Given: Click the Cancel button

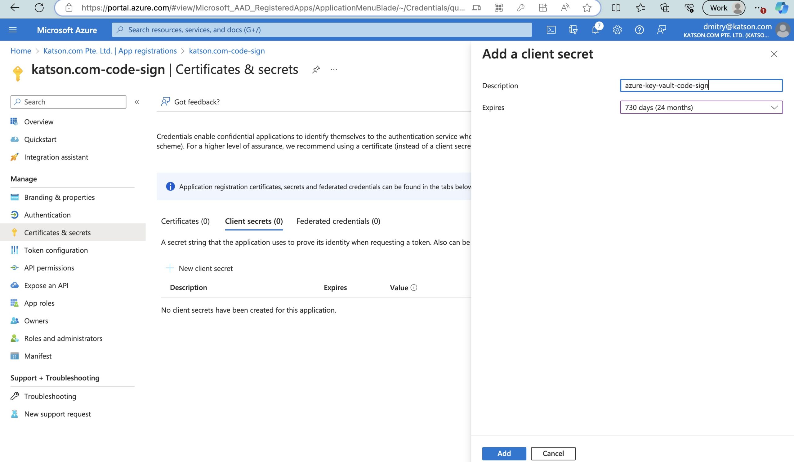Looking at the screenshot, I should [553, 453].
